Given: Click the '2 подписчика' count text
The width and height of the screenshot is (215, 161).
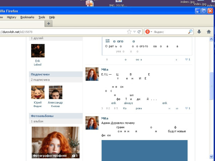Looking at the screenshot, I should pos(40,80).
